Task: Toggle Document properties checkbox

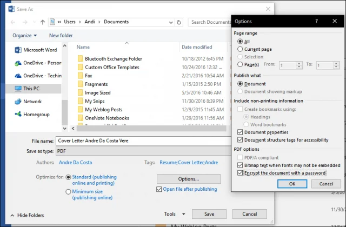Action: click(x=240, y=132)
